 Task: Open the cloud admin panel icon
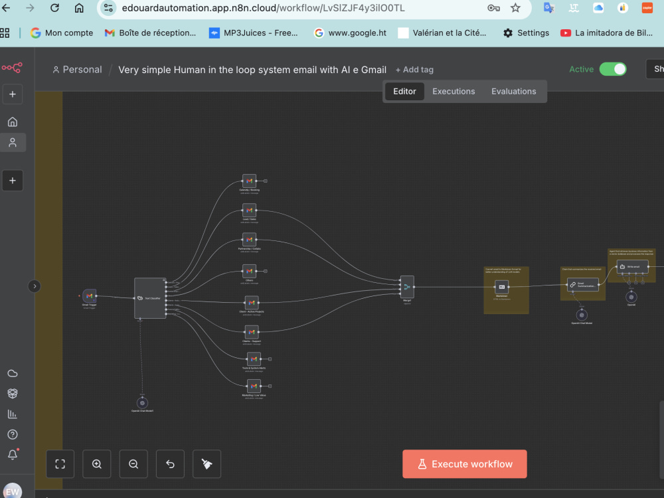[12, 373]
